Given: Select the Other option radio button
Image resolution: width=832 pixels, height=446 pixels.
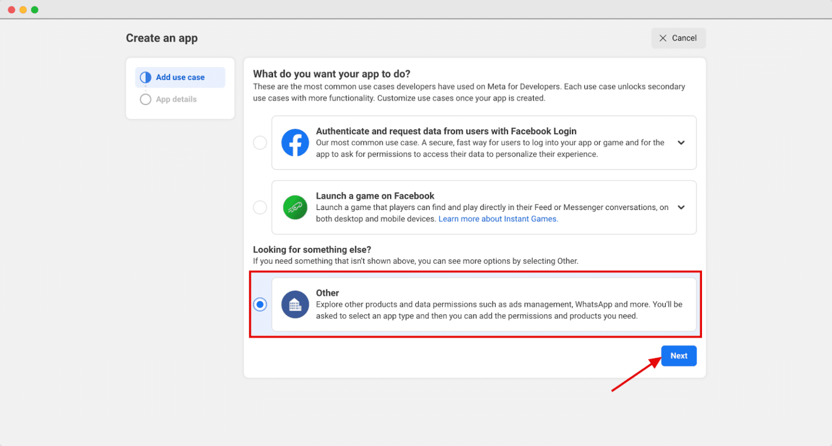Looking at the screenshot, I should pyautogui.click(x=260, y=304).
